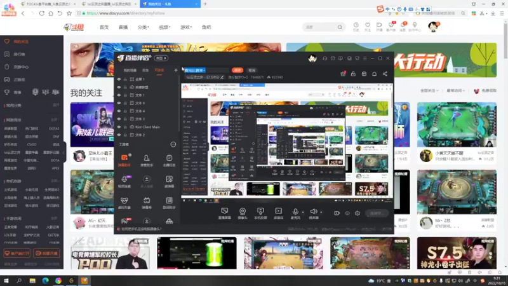
Task: Toggle visibility of 文本 4 layer
Action: click(119, 111)
